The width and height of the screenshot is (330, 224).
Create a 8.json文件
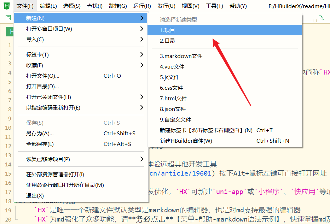click(225, 109)
